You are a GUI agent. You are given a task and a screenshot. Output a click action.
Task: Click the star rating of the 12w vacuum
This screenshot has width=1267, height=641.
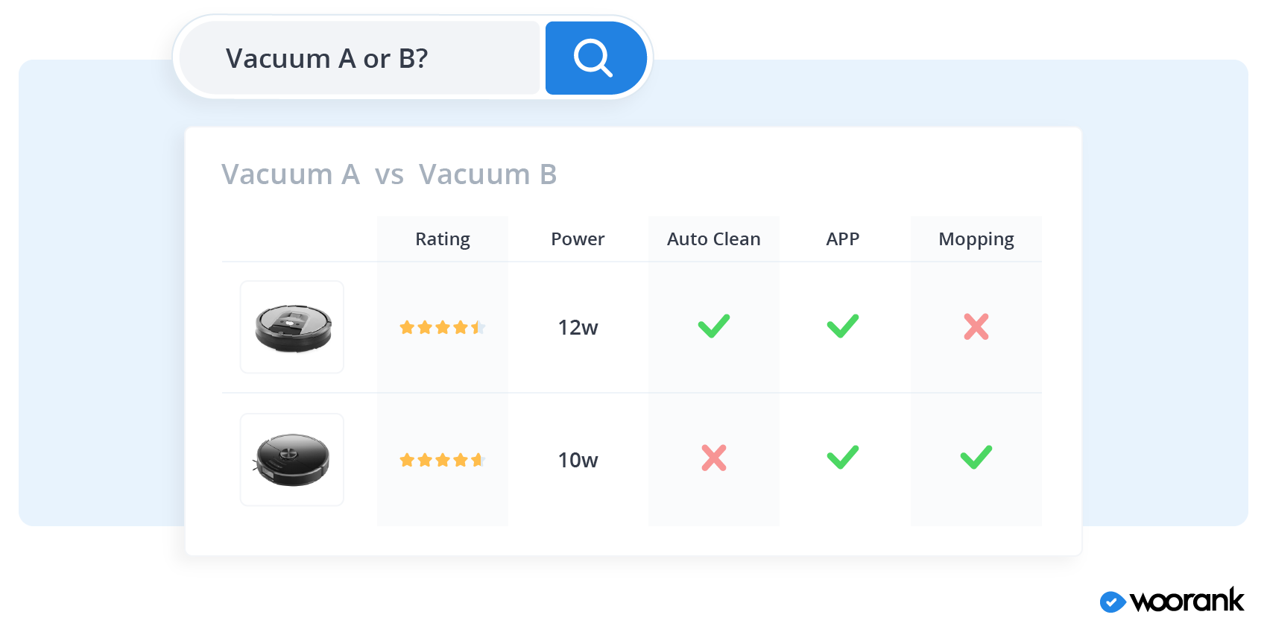coord(442,327)
